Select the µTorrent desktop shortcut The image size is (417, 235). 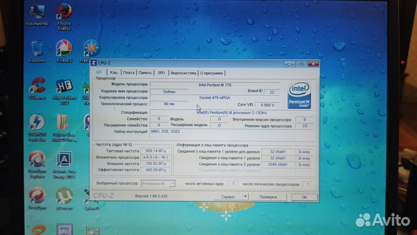tap(64, 199)
